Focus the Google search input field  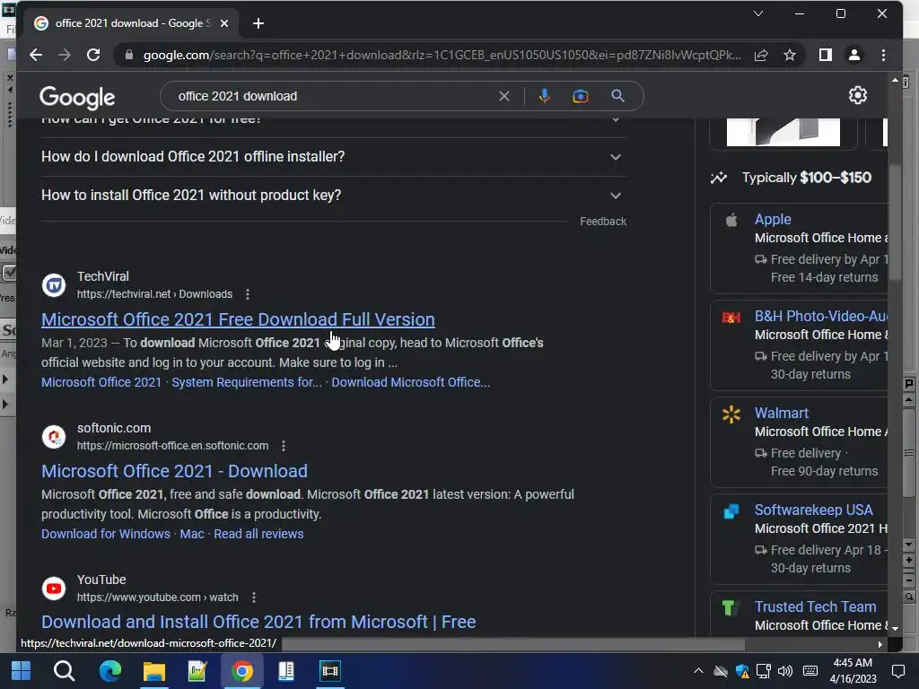pos(334,96)
